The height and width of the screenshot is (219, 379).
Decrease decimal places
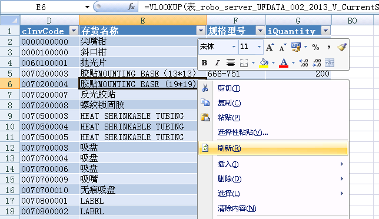coord(317,63)
